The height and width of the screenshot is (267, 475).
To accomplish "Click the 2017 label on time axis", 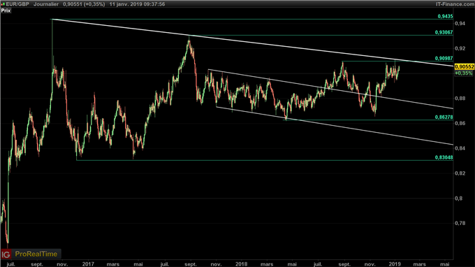I will [88, 264].
